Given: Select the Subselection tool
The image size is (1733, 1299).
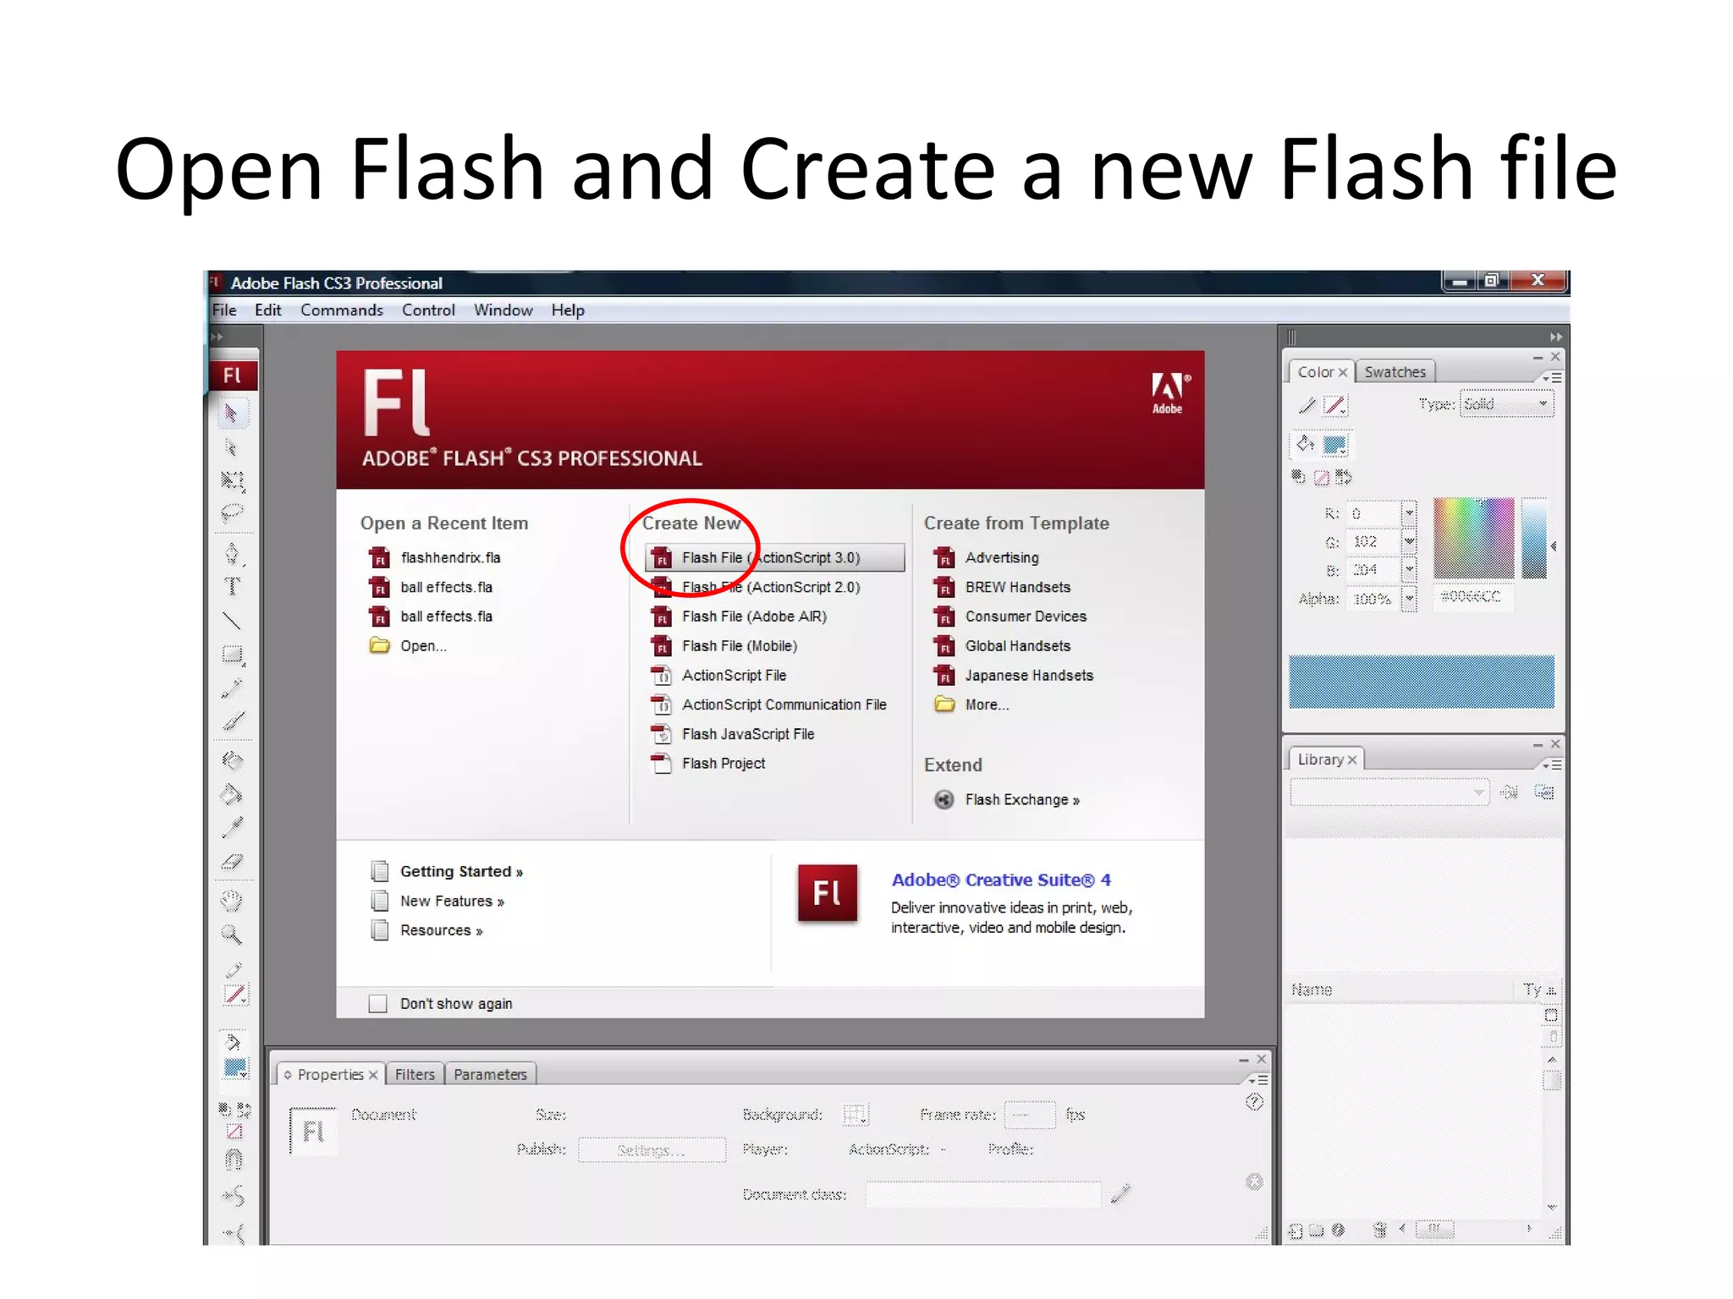Looking at the screenshot, I should coord(231,447).
